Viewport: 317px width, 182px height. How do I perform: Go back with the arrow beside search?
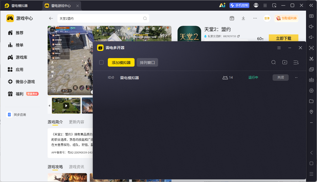click(51, 18)
